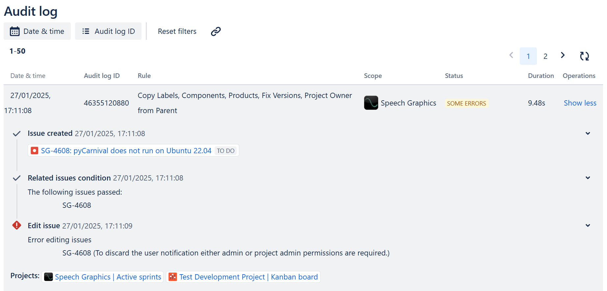Open the Date & time filter
The image size is (607, 291).
[37, 31]
